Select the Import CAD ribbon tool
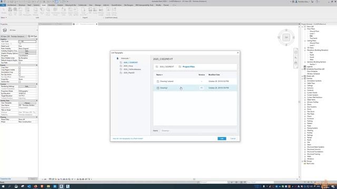Viewport: 337px width, 189px height. coord(70,11)
